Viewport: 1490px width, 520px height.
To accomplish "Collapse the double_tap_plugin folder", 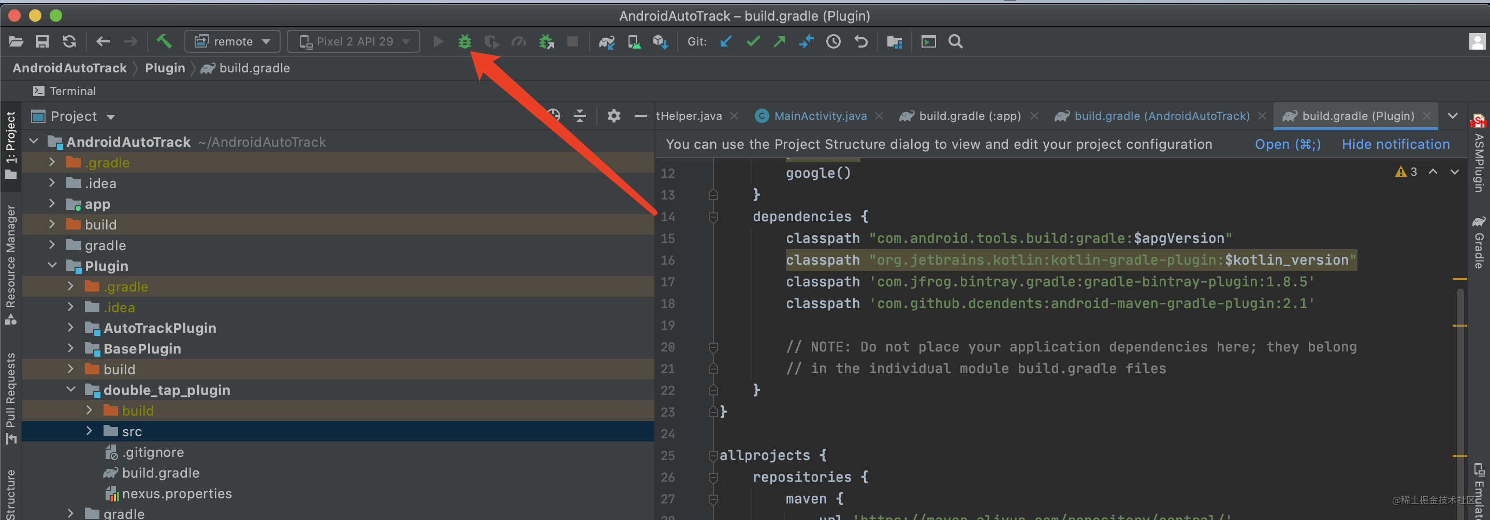I will pyautogui.click(x=70, y=389).
